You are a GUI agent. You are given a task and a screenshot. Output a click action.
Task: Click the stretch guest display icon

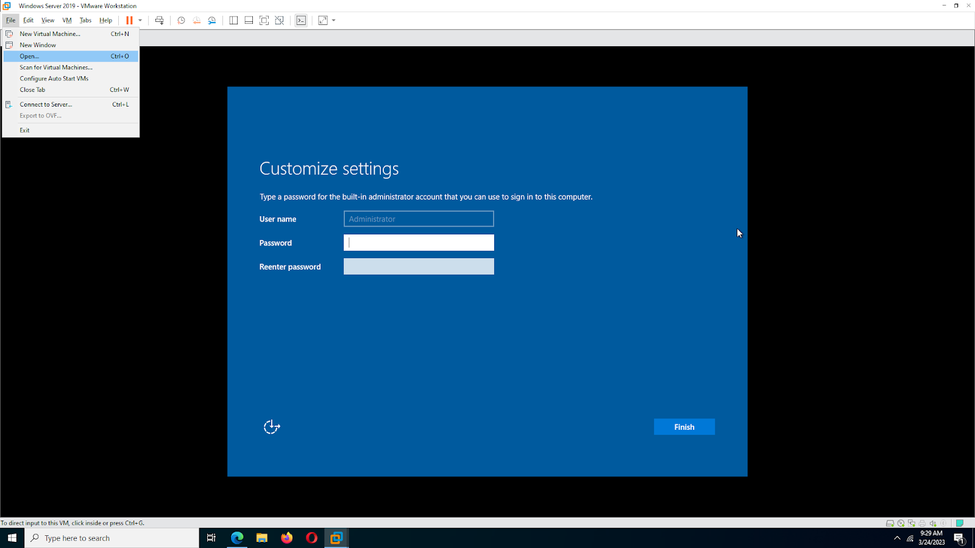coord(323,20)
